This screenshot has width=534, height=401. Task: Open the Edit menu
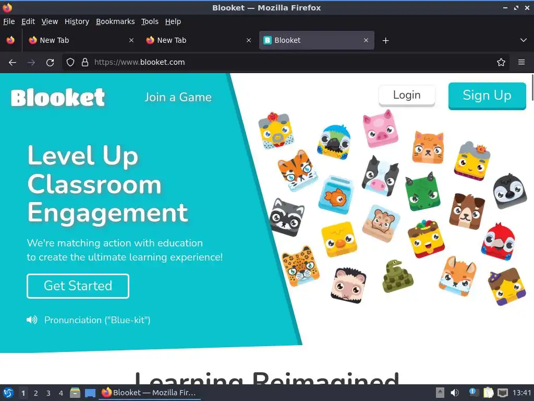pos(28,21)
